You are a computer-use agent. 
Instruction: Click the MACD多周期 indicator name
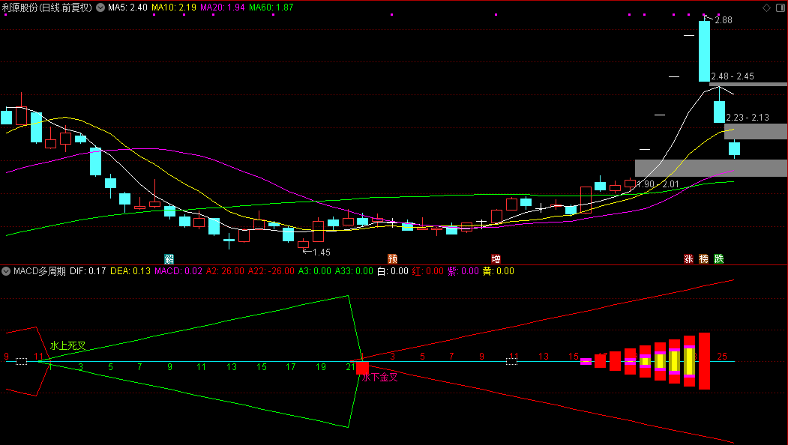(x=40, y=271)
